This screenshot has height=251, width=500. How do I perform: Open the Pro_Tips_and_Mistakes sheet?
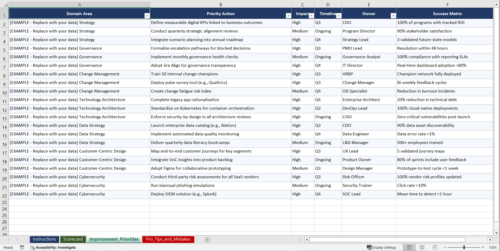tap(168, 239)
